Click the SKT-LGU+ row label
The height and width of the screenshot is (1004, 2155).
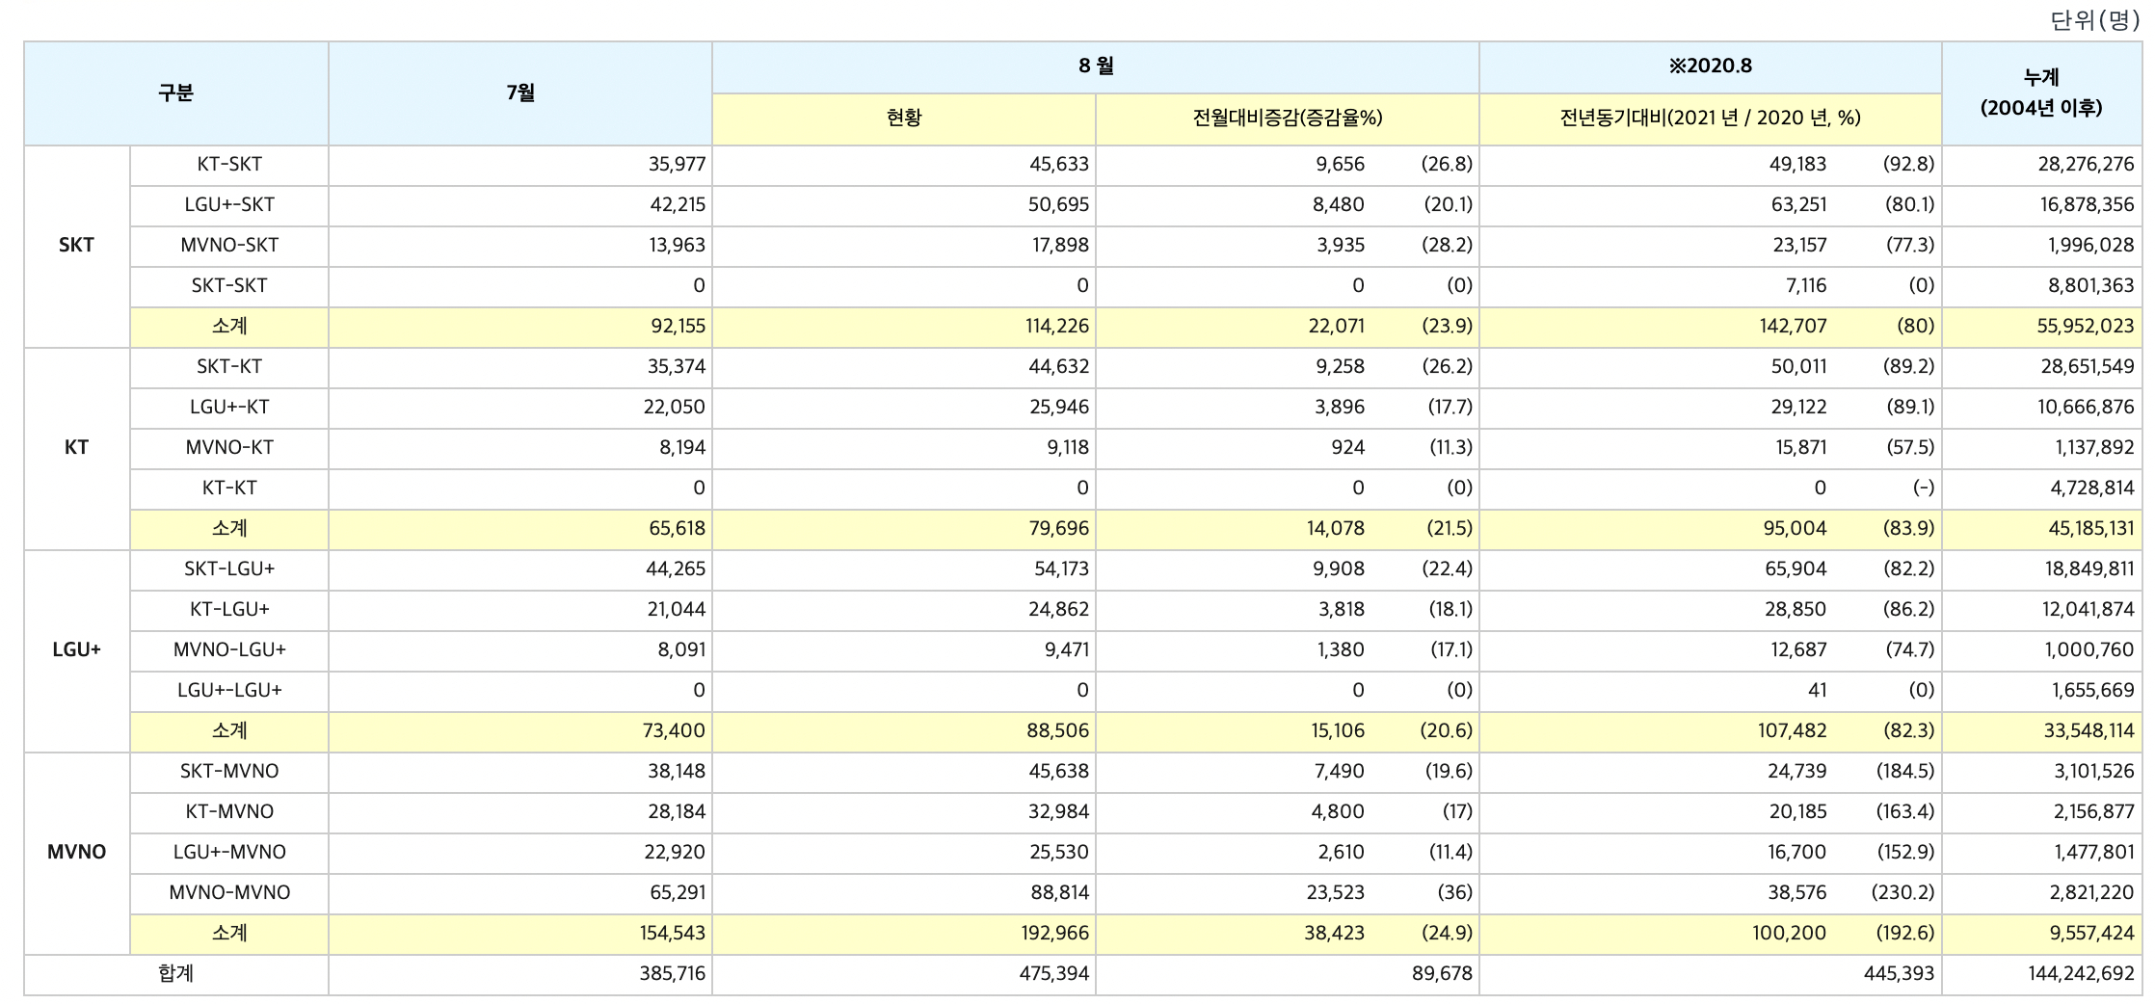(x=229, y=569)
